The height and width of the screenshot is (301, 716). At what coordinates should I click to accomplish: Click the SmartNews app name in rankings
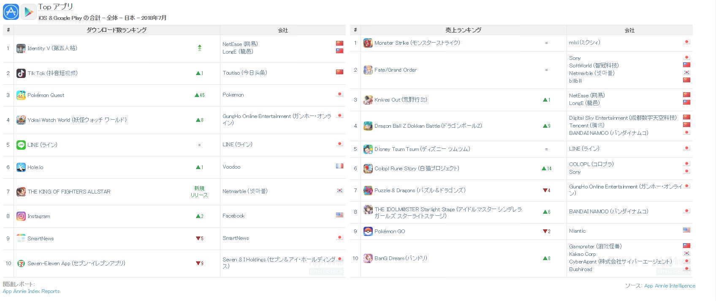click(41, 239)
